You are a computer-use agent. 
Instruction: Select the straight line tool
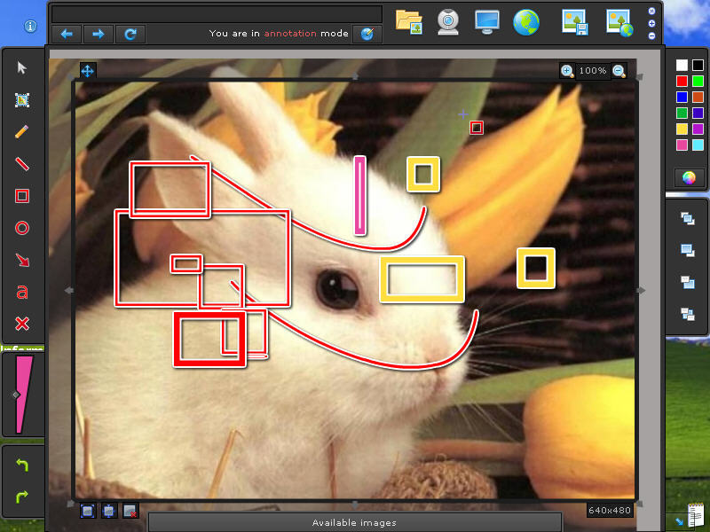(21, 163)
